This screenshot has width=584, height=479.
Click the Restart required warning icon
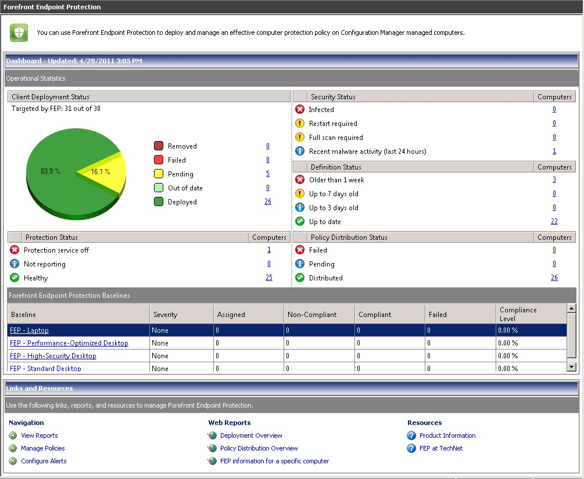pyautogui.click(x=300, y=123)
